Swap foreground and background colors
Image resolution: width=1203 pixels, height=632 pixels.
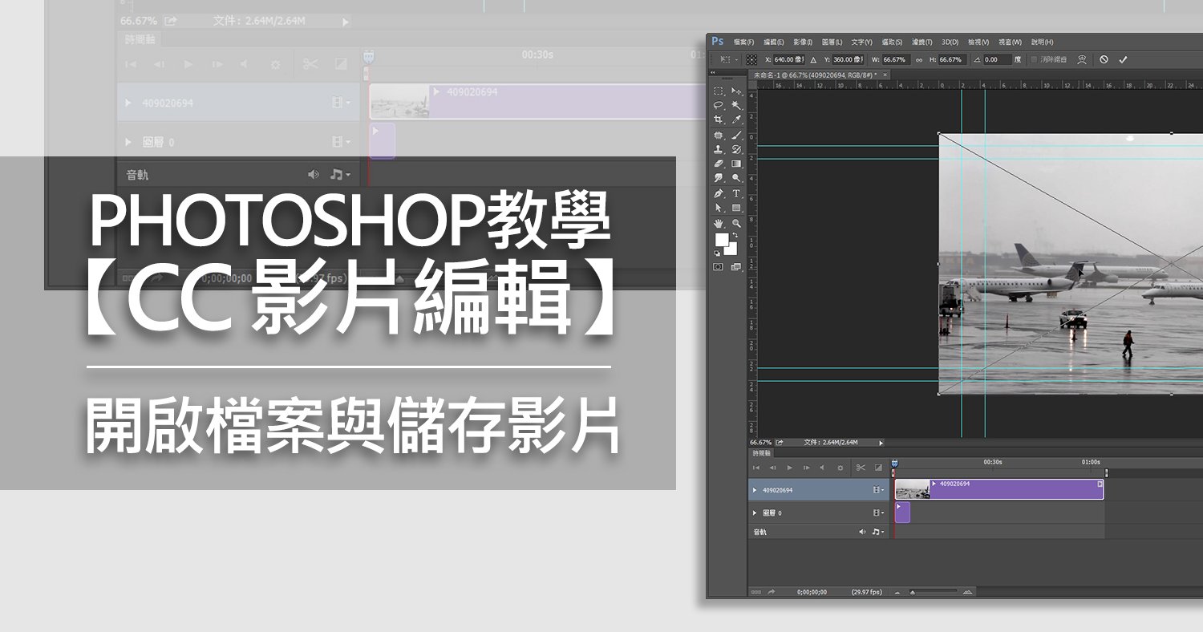[x=735, y=235]
